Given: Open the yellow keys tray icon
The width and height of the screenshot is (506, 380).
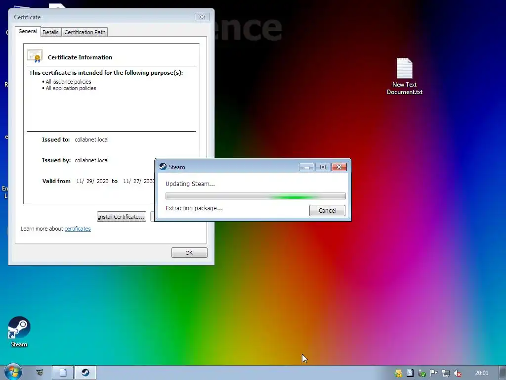Looking at the screenshot, I should (398, 373).
